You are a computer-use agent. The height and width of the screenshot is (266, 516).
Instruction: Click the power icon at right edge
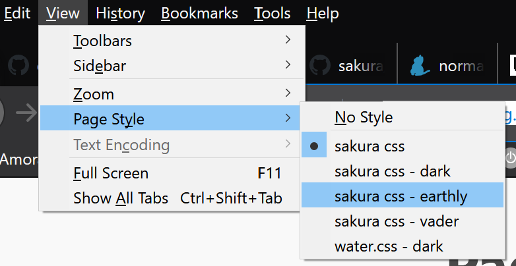[x=510, y=158]
